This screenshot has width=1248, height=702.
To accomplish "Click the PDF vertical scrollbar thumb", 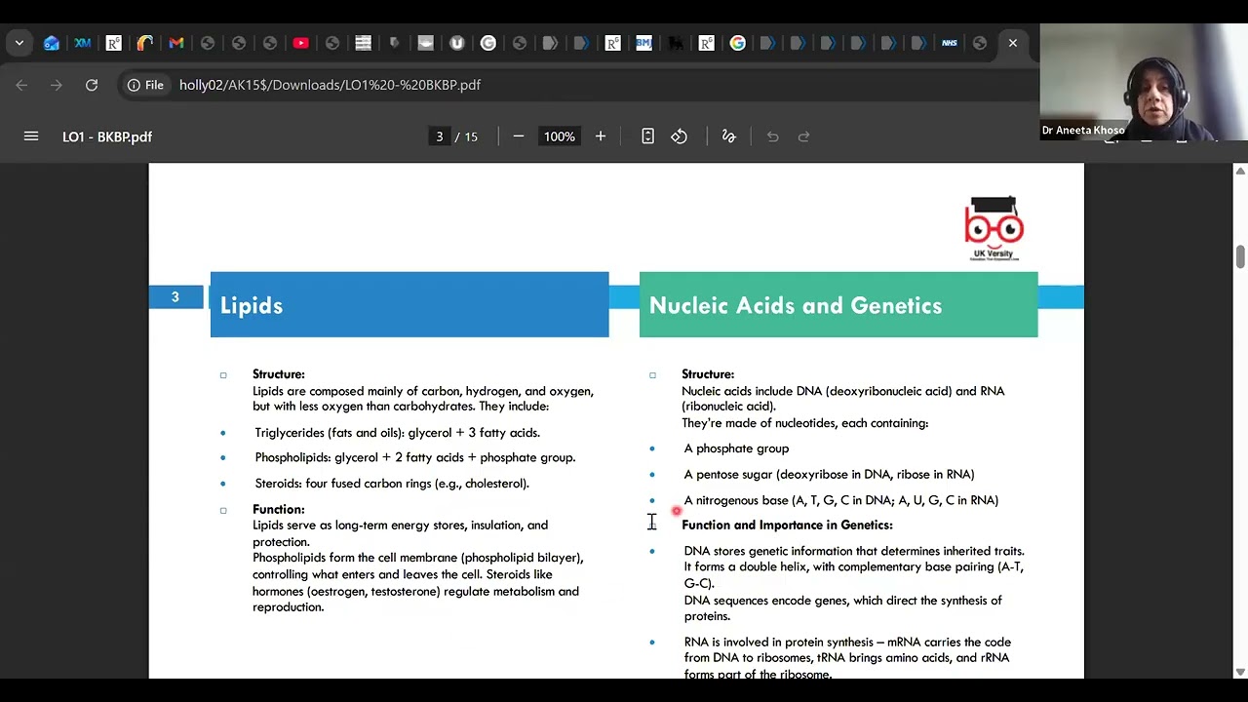I will coord(1240,256).
